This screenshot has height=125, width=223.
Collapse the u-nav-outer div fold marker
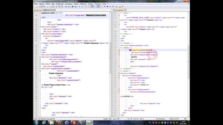(40, 34)
